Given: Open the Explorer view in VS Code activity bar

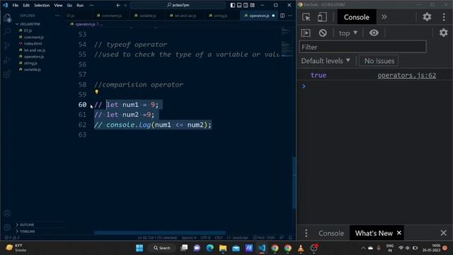Looking at the screenshot, I should point(7,18).
